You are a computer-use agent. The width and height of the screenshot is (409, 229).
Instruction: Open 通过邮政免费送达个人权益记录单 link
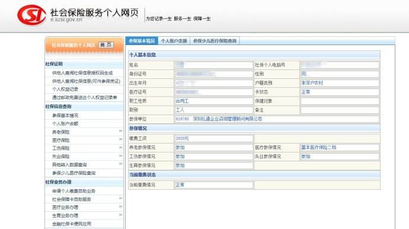[x=85, y=97]
